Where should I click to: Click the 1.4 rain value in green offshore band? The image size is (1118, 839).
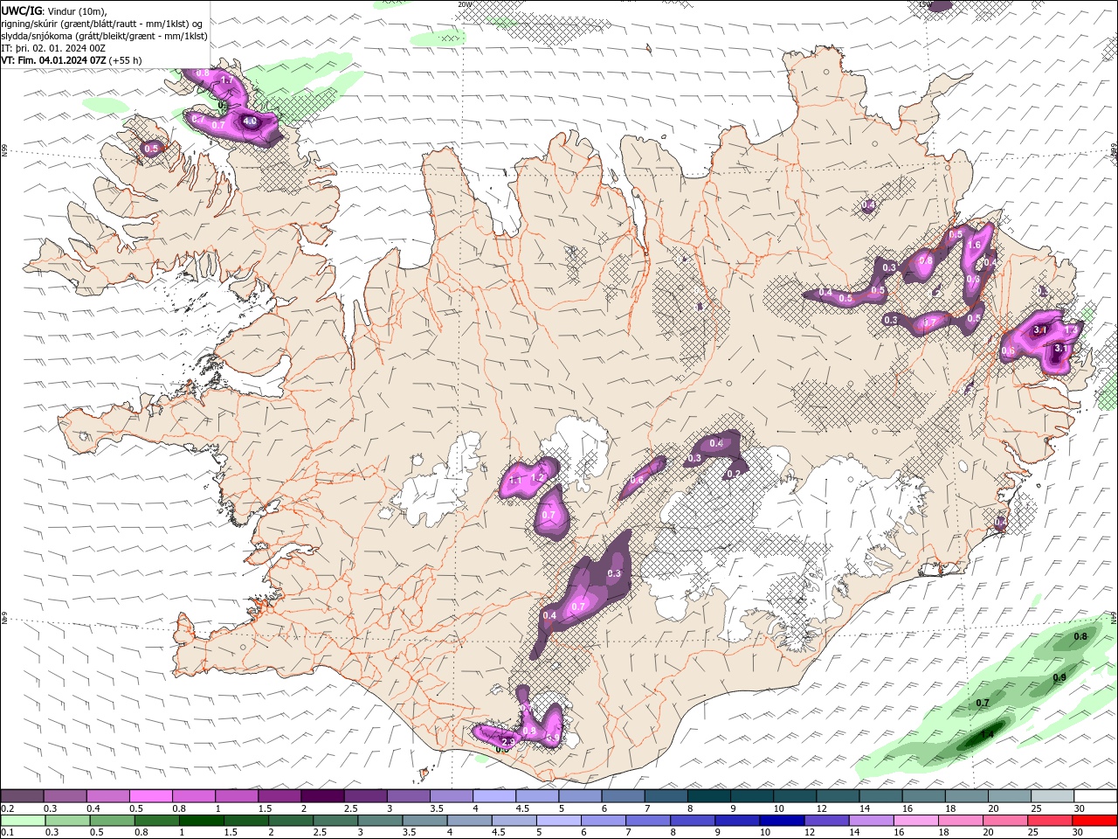point(987,734)
